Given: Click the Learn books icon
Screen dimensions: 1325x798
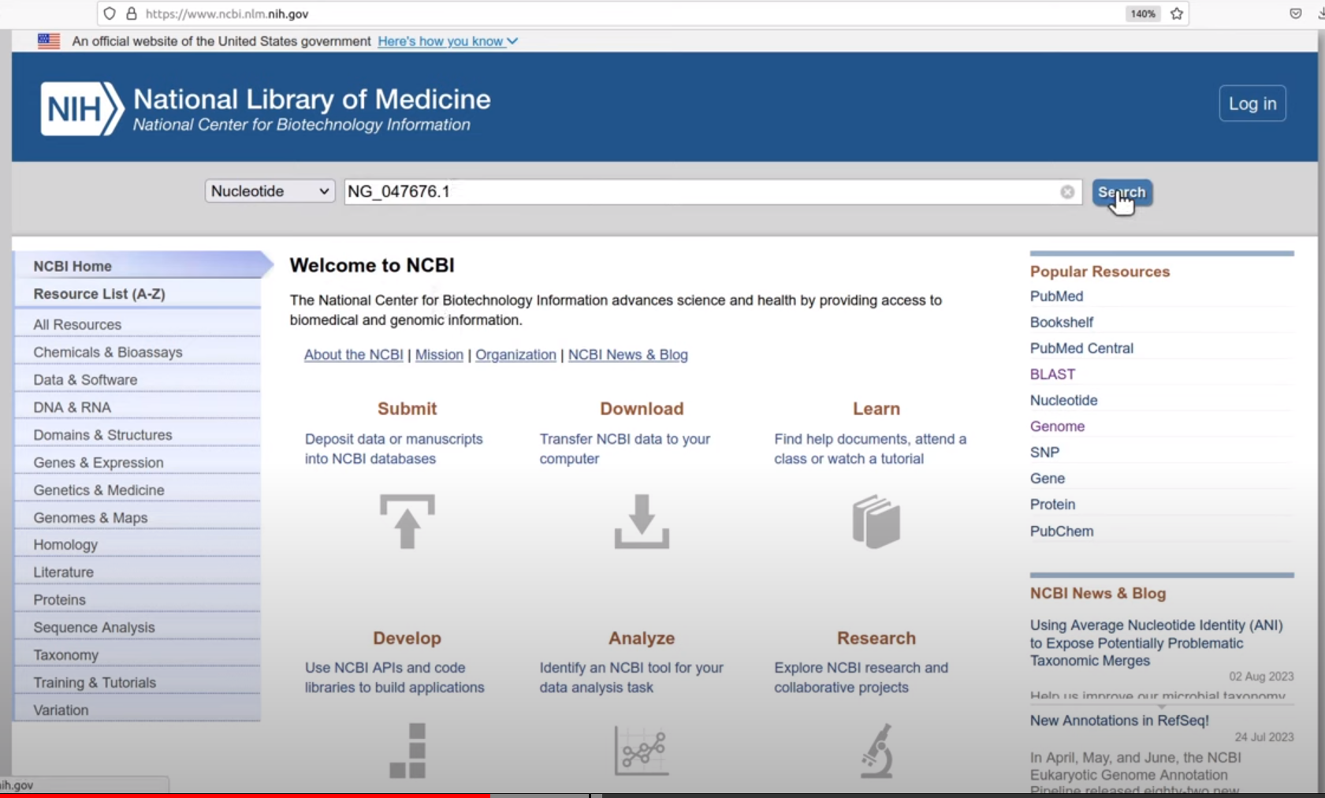Looking at the screenshot, I should point(876,521).
